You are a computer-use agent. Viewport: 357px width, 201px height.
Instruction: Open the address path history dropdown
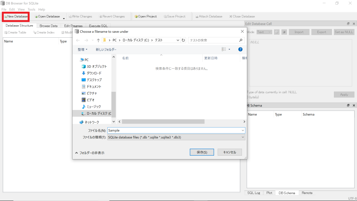click(x=178, y=40)
